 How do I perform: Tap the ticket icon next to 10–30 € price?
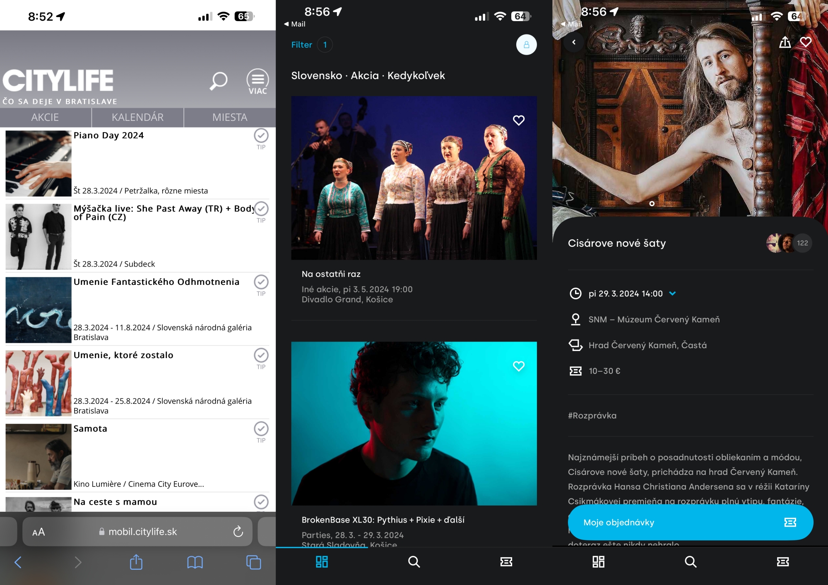tap(575, 371)
